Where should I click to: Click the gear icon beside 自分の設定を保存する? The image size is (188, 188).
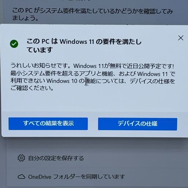[21, 158]
